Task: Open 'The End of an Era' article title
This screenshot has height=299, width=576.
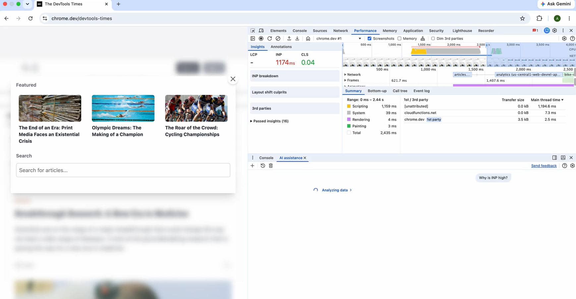Action: (49, 134)
